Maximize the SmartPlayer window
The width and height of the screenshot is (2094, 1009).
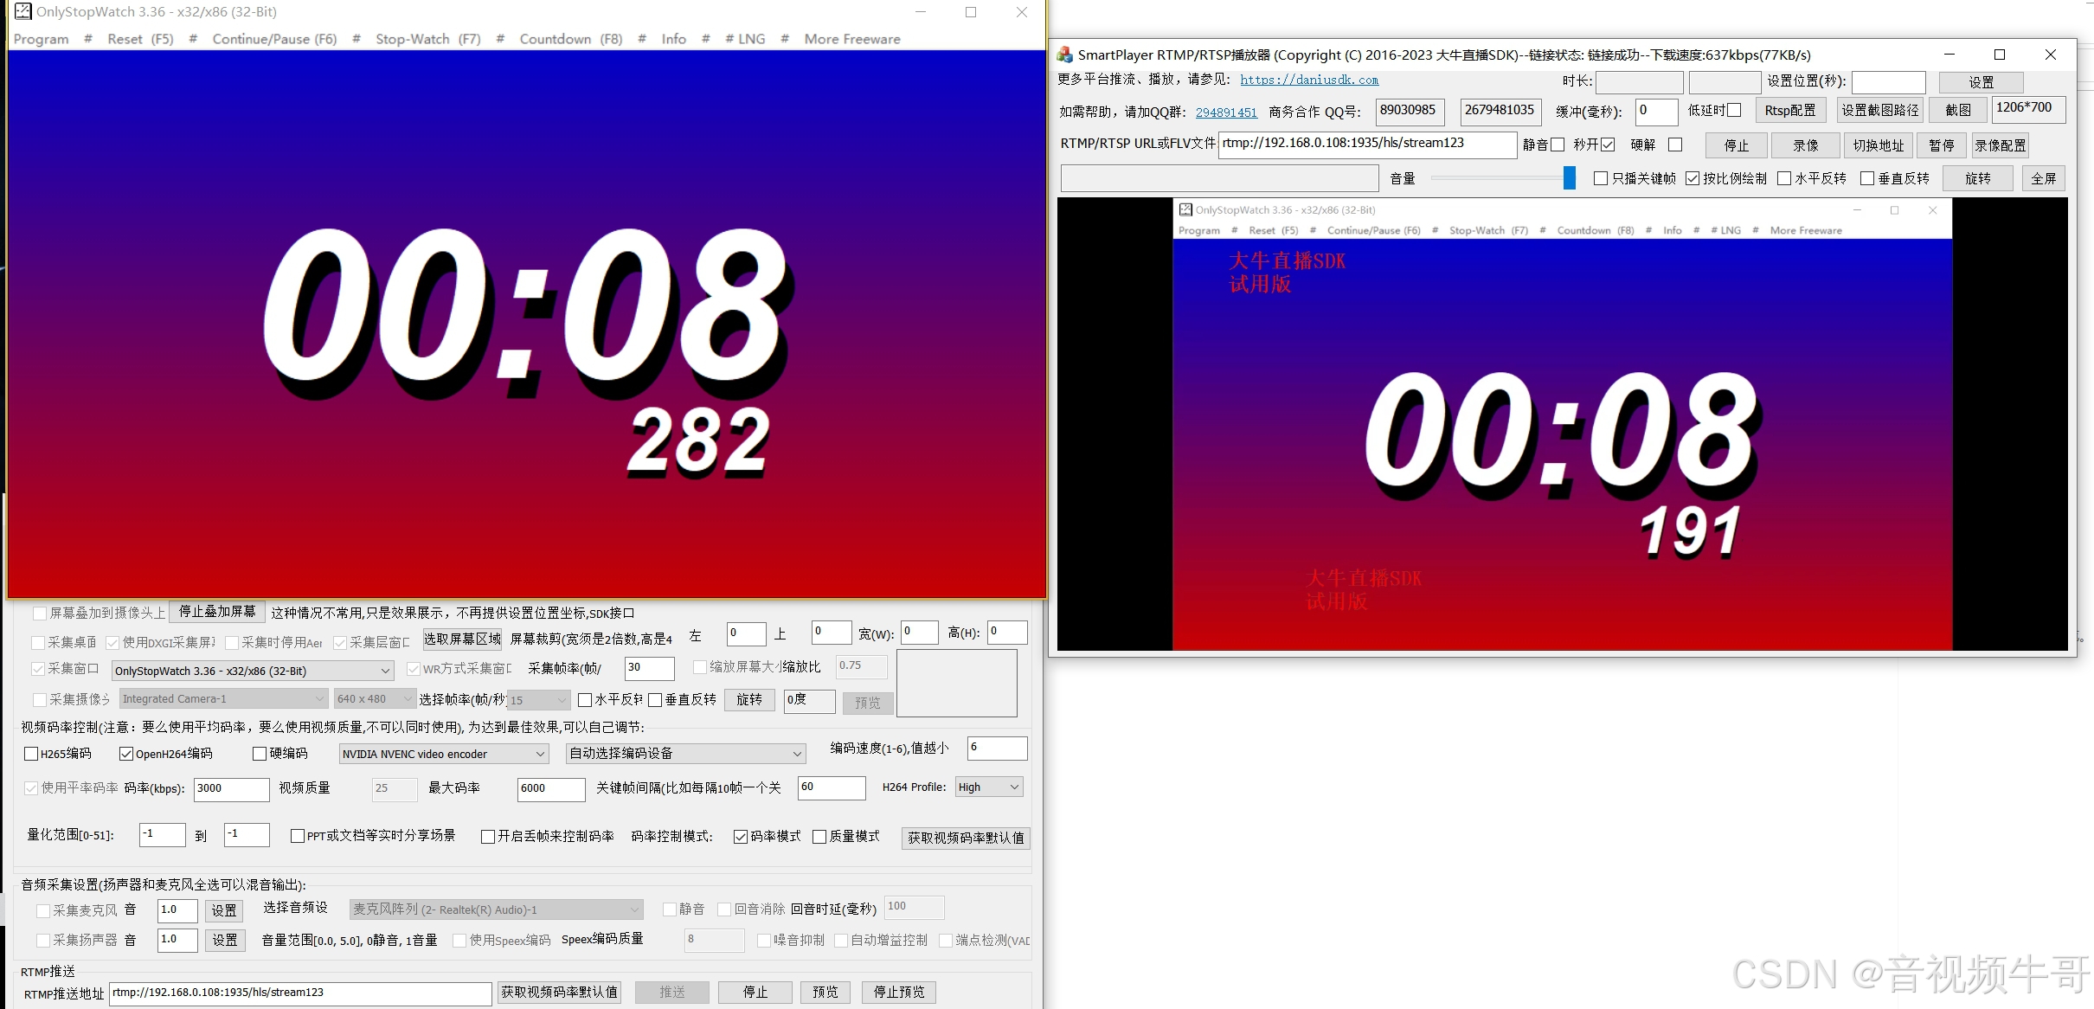(x=1999, y=55)
